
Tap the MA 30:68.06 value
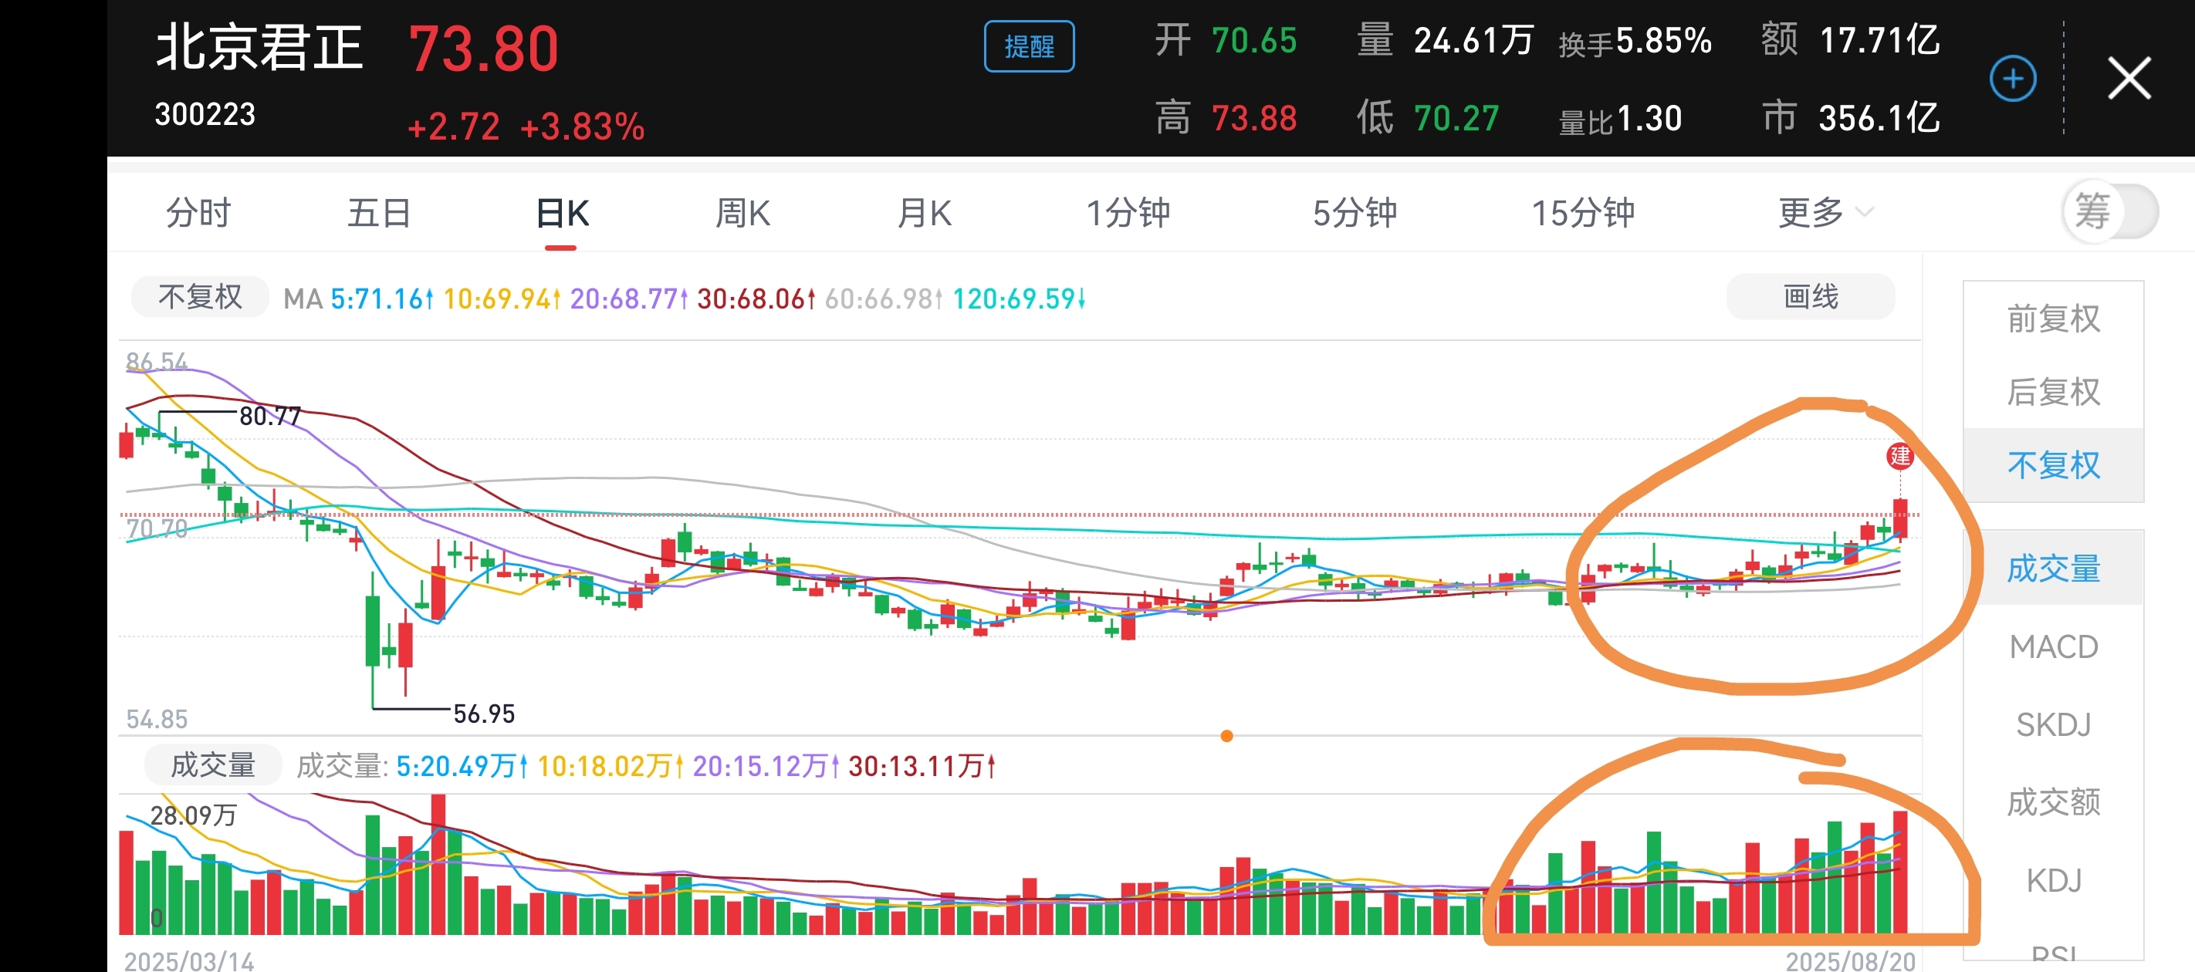point(756,299)
